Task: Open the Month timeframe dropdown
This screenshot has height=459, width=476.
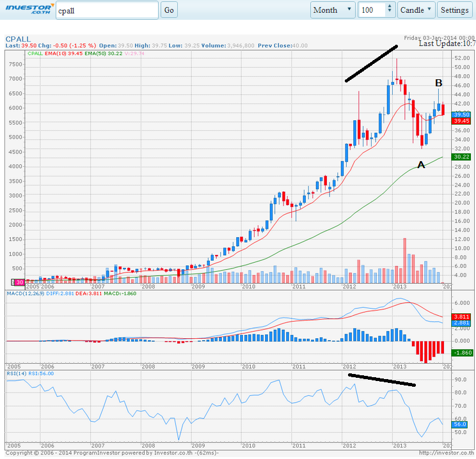Action: [x=333, y=10]
